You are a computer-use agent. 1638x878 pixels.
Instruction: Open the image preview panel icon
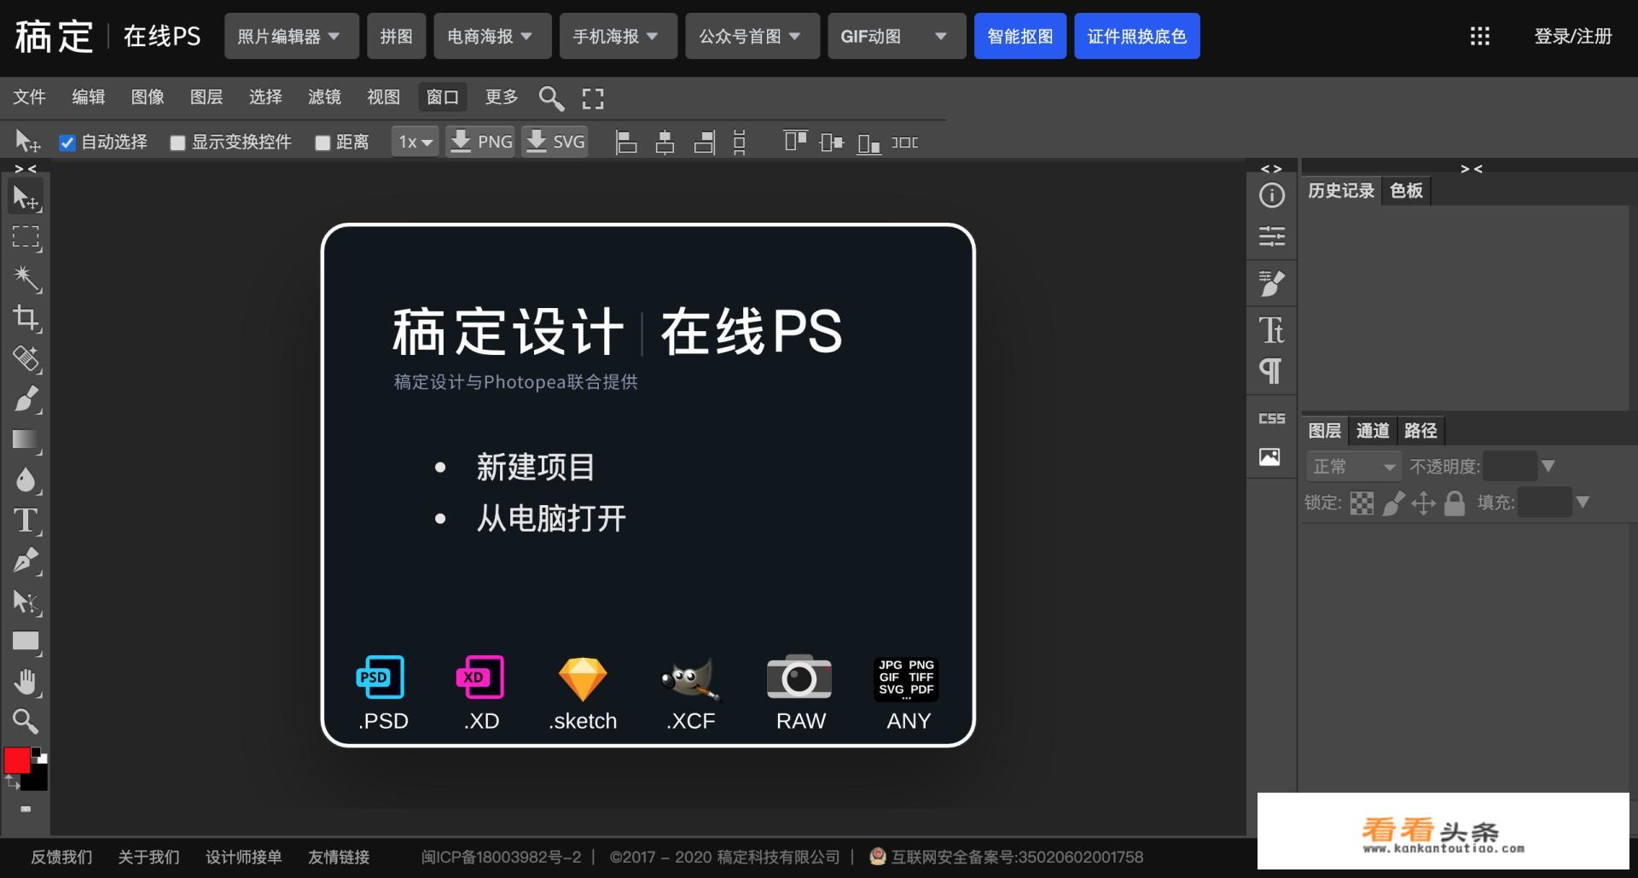click(x=1269, y=456)
